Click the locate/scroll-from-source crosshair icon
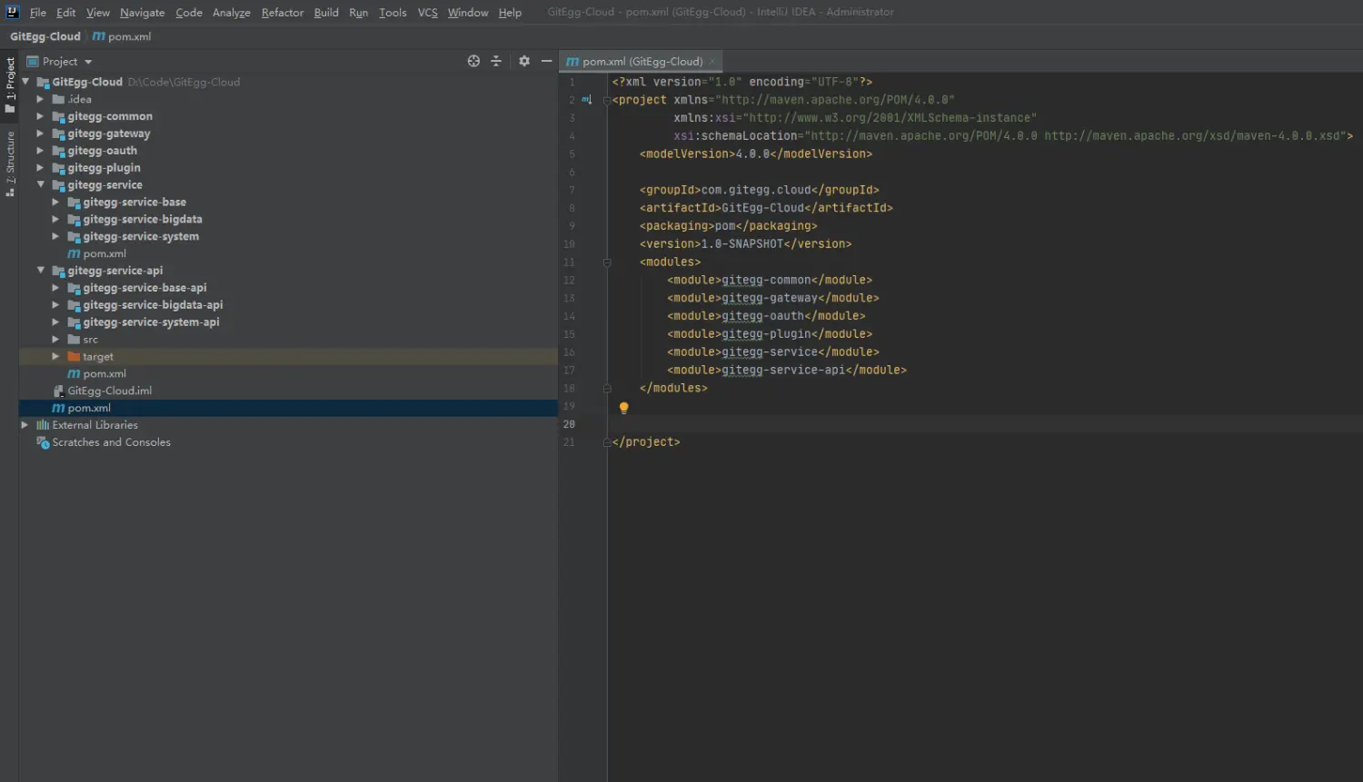Viewport: 1363px width, 782px height. coord(473,61)
